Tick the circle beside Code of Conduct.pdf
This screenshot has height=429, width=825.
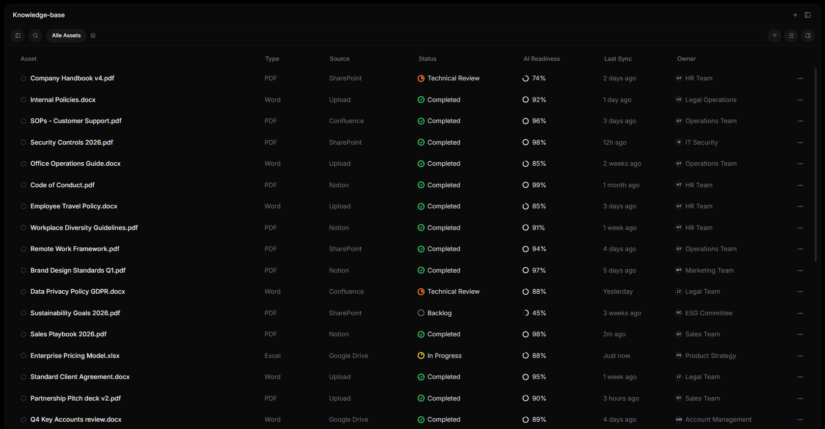tap(23, 185)
